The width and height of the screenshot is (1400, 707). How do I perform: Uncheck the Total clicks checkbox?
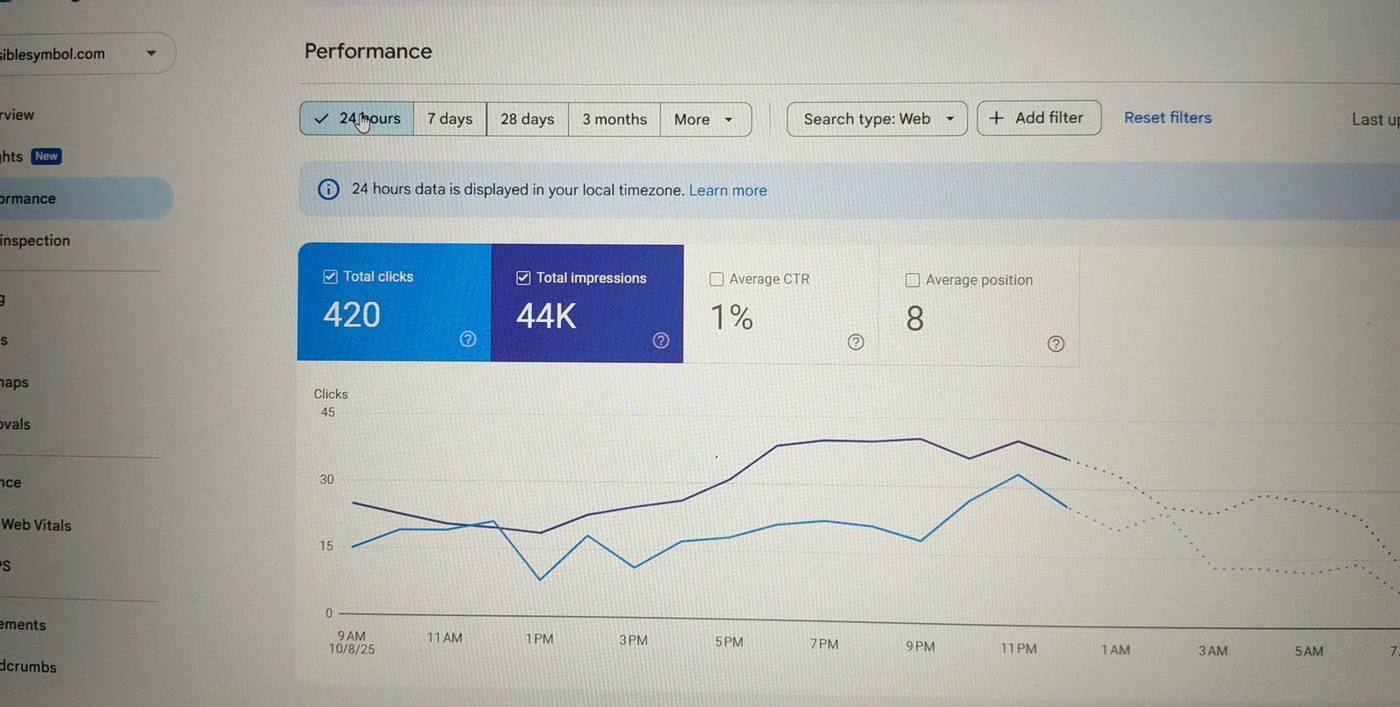tap(330, 276)
